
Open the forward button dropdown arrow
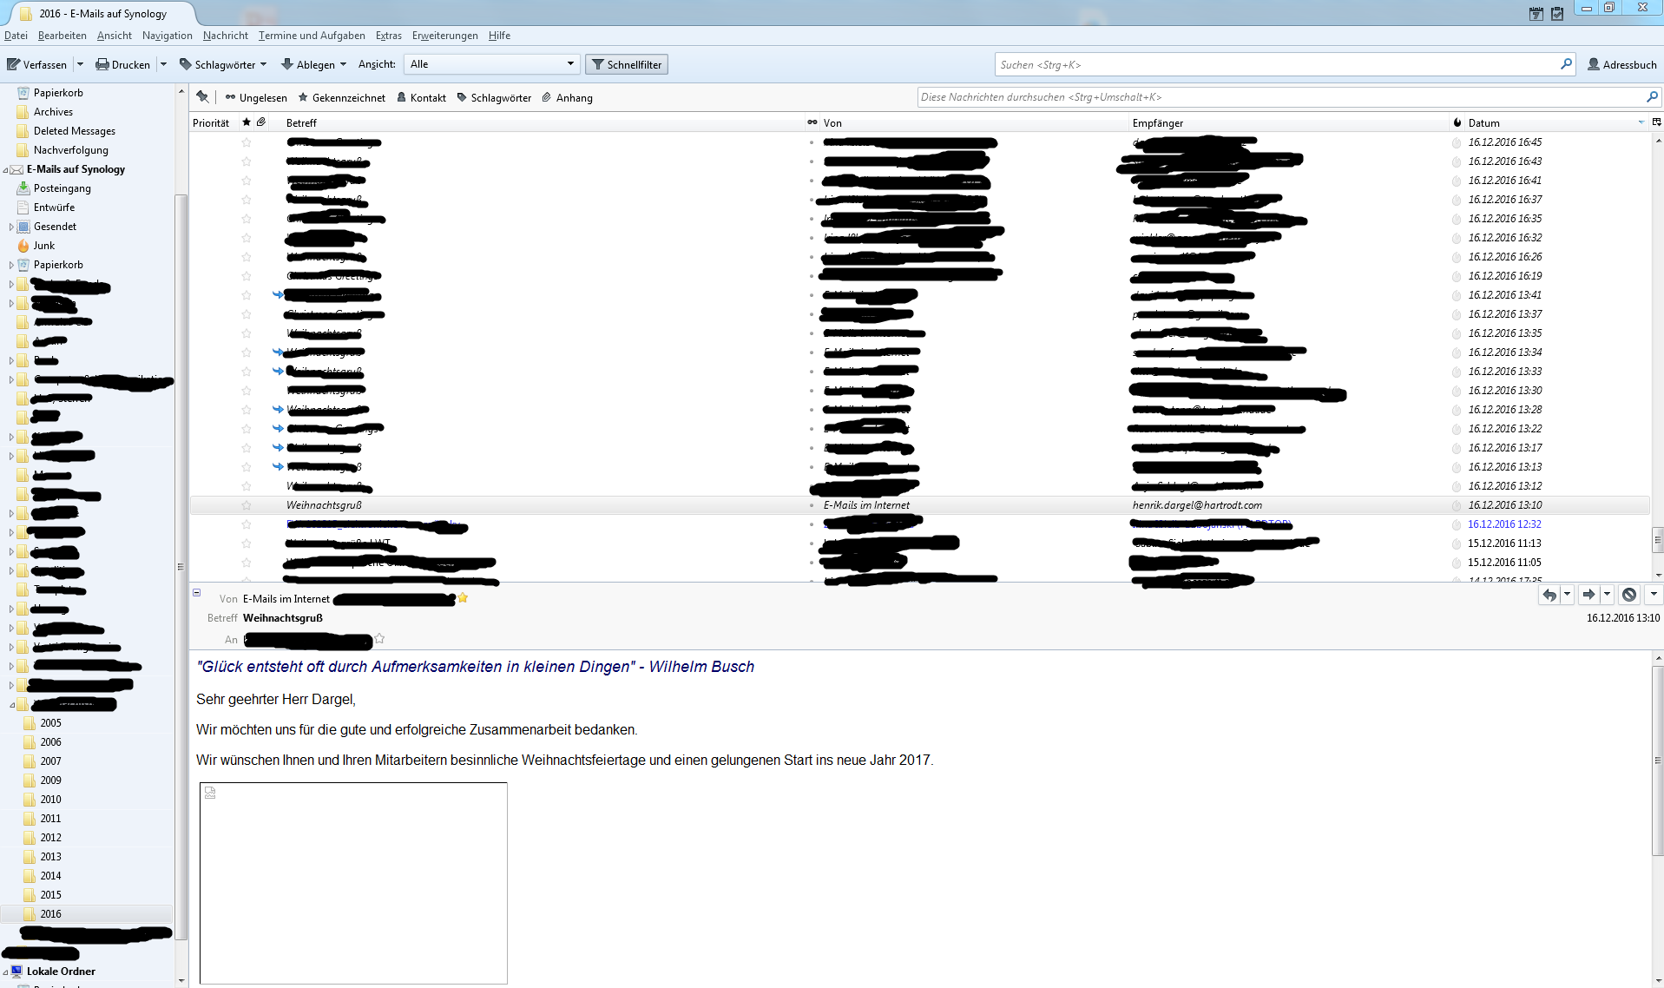click(x=1607, y=595)
